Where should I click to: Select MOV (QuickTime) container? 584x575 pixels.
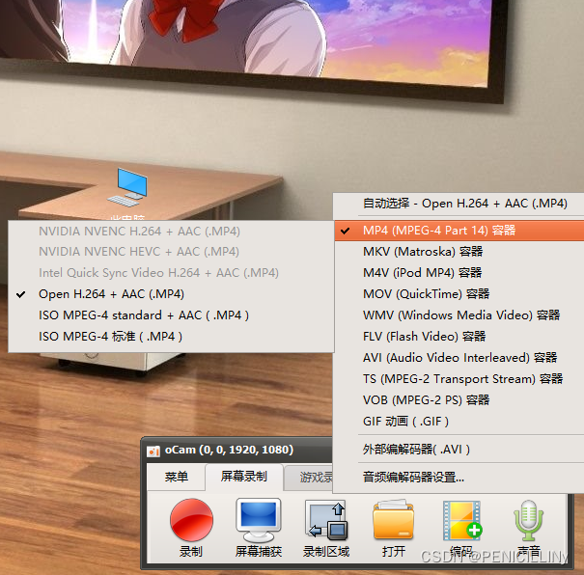click(x=459, y=294)
